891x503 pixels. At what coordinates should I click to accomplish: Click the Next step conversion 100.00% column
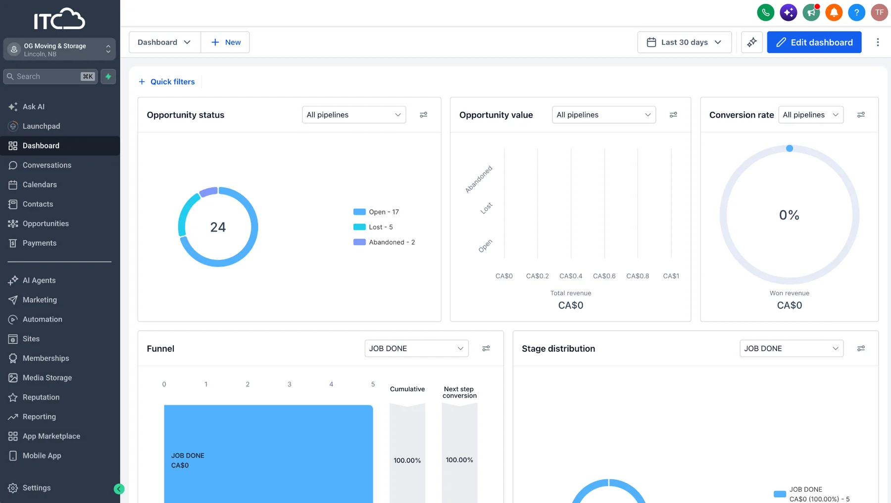point(459,454)
